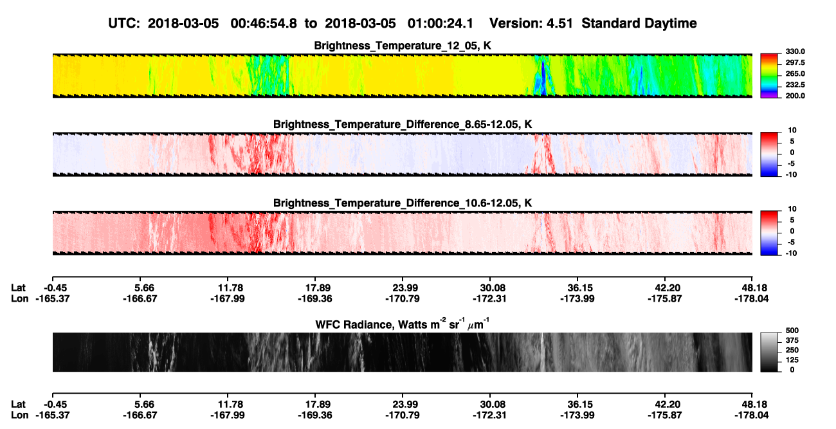The image size is (836, 429).
Task: Click the WFC Radiance grayscale image strip
Action: (x=402, y=352)
